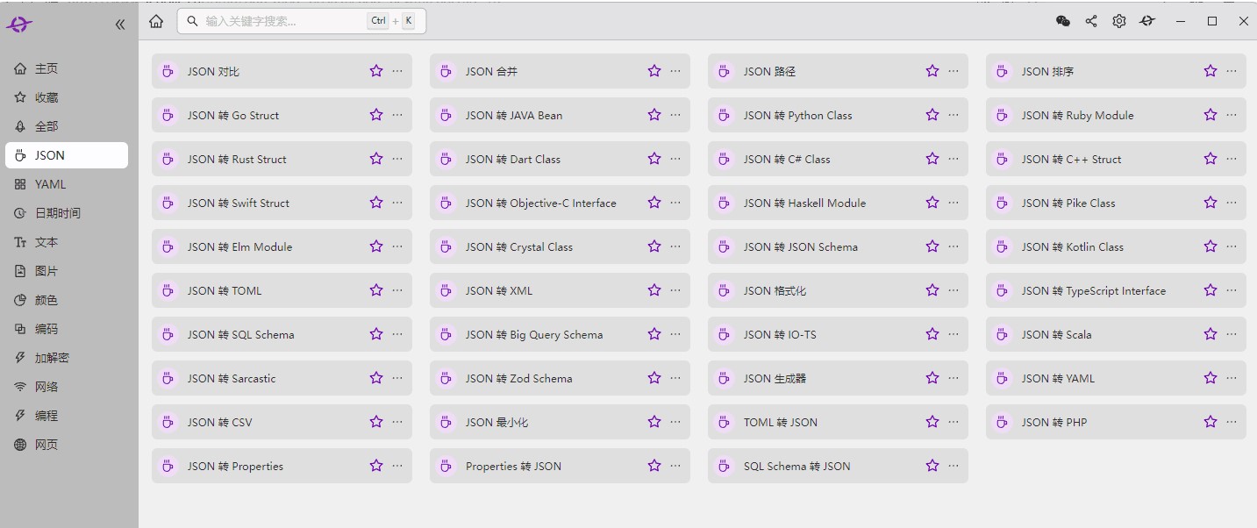Open WeChat icon in top bar
This screenshot has height=528, width=1257.
click(1063, 21)
